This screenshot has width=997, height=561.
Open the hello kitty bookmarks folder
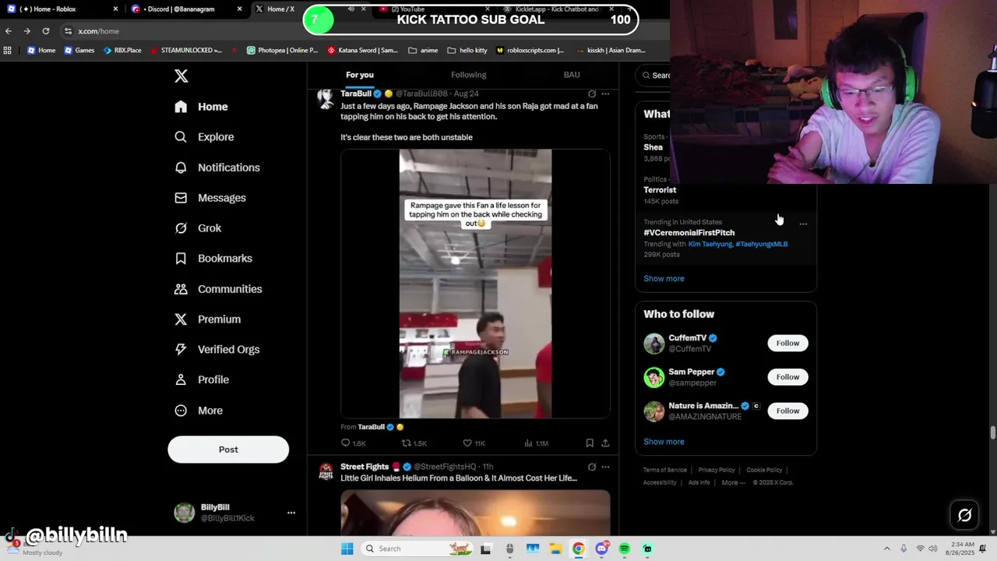pyautogui.click(x=467, y=51)
